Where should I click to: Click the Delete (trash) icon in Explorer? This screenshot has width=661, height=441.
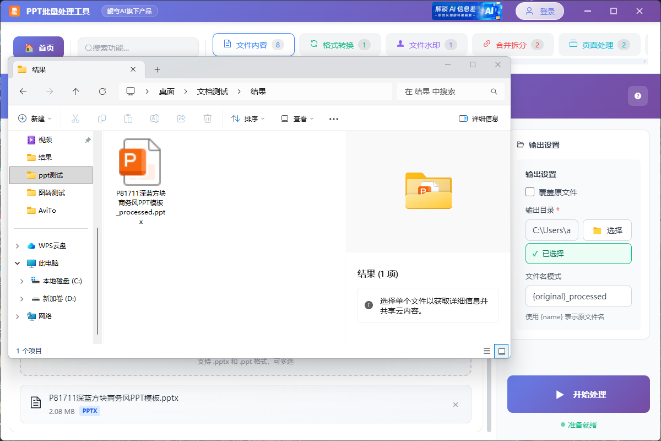pos(207,118)
